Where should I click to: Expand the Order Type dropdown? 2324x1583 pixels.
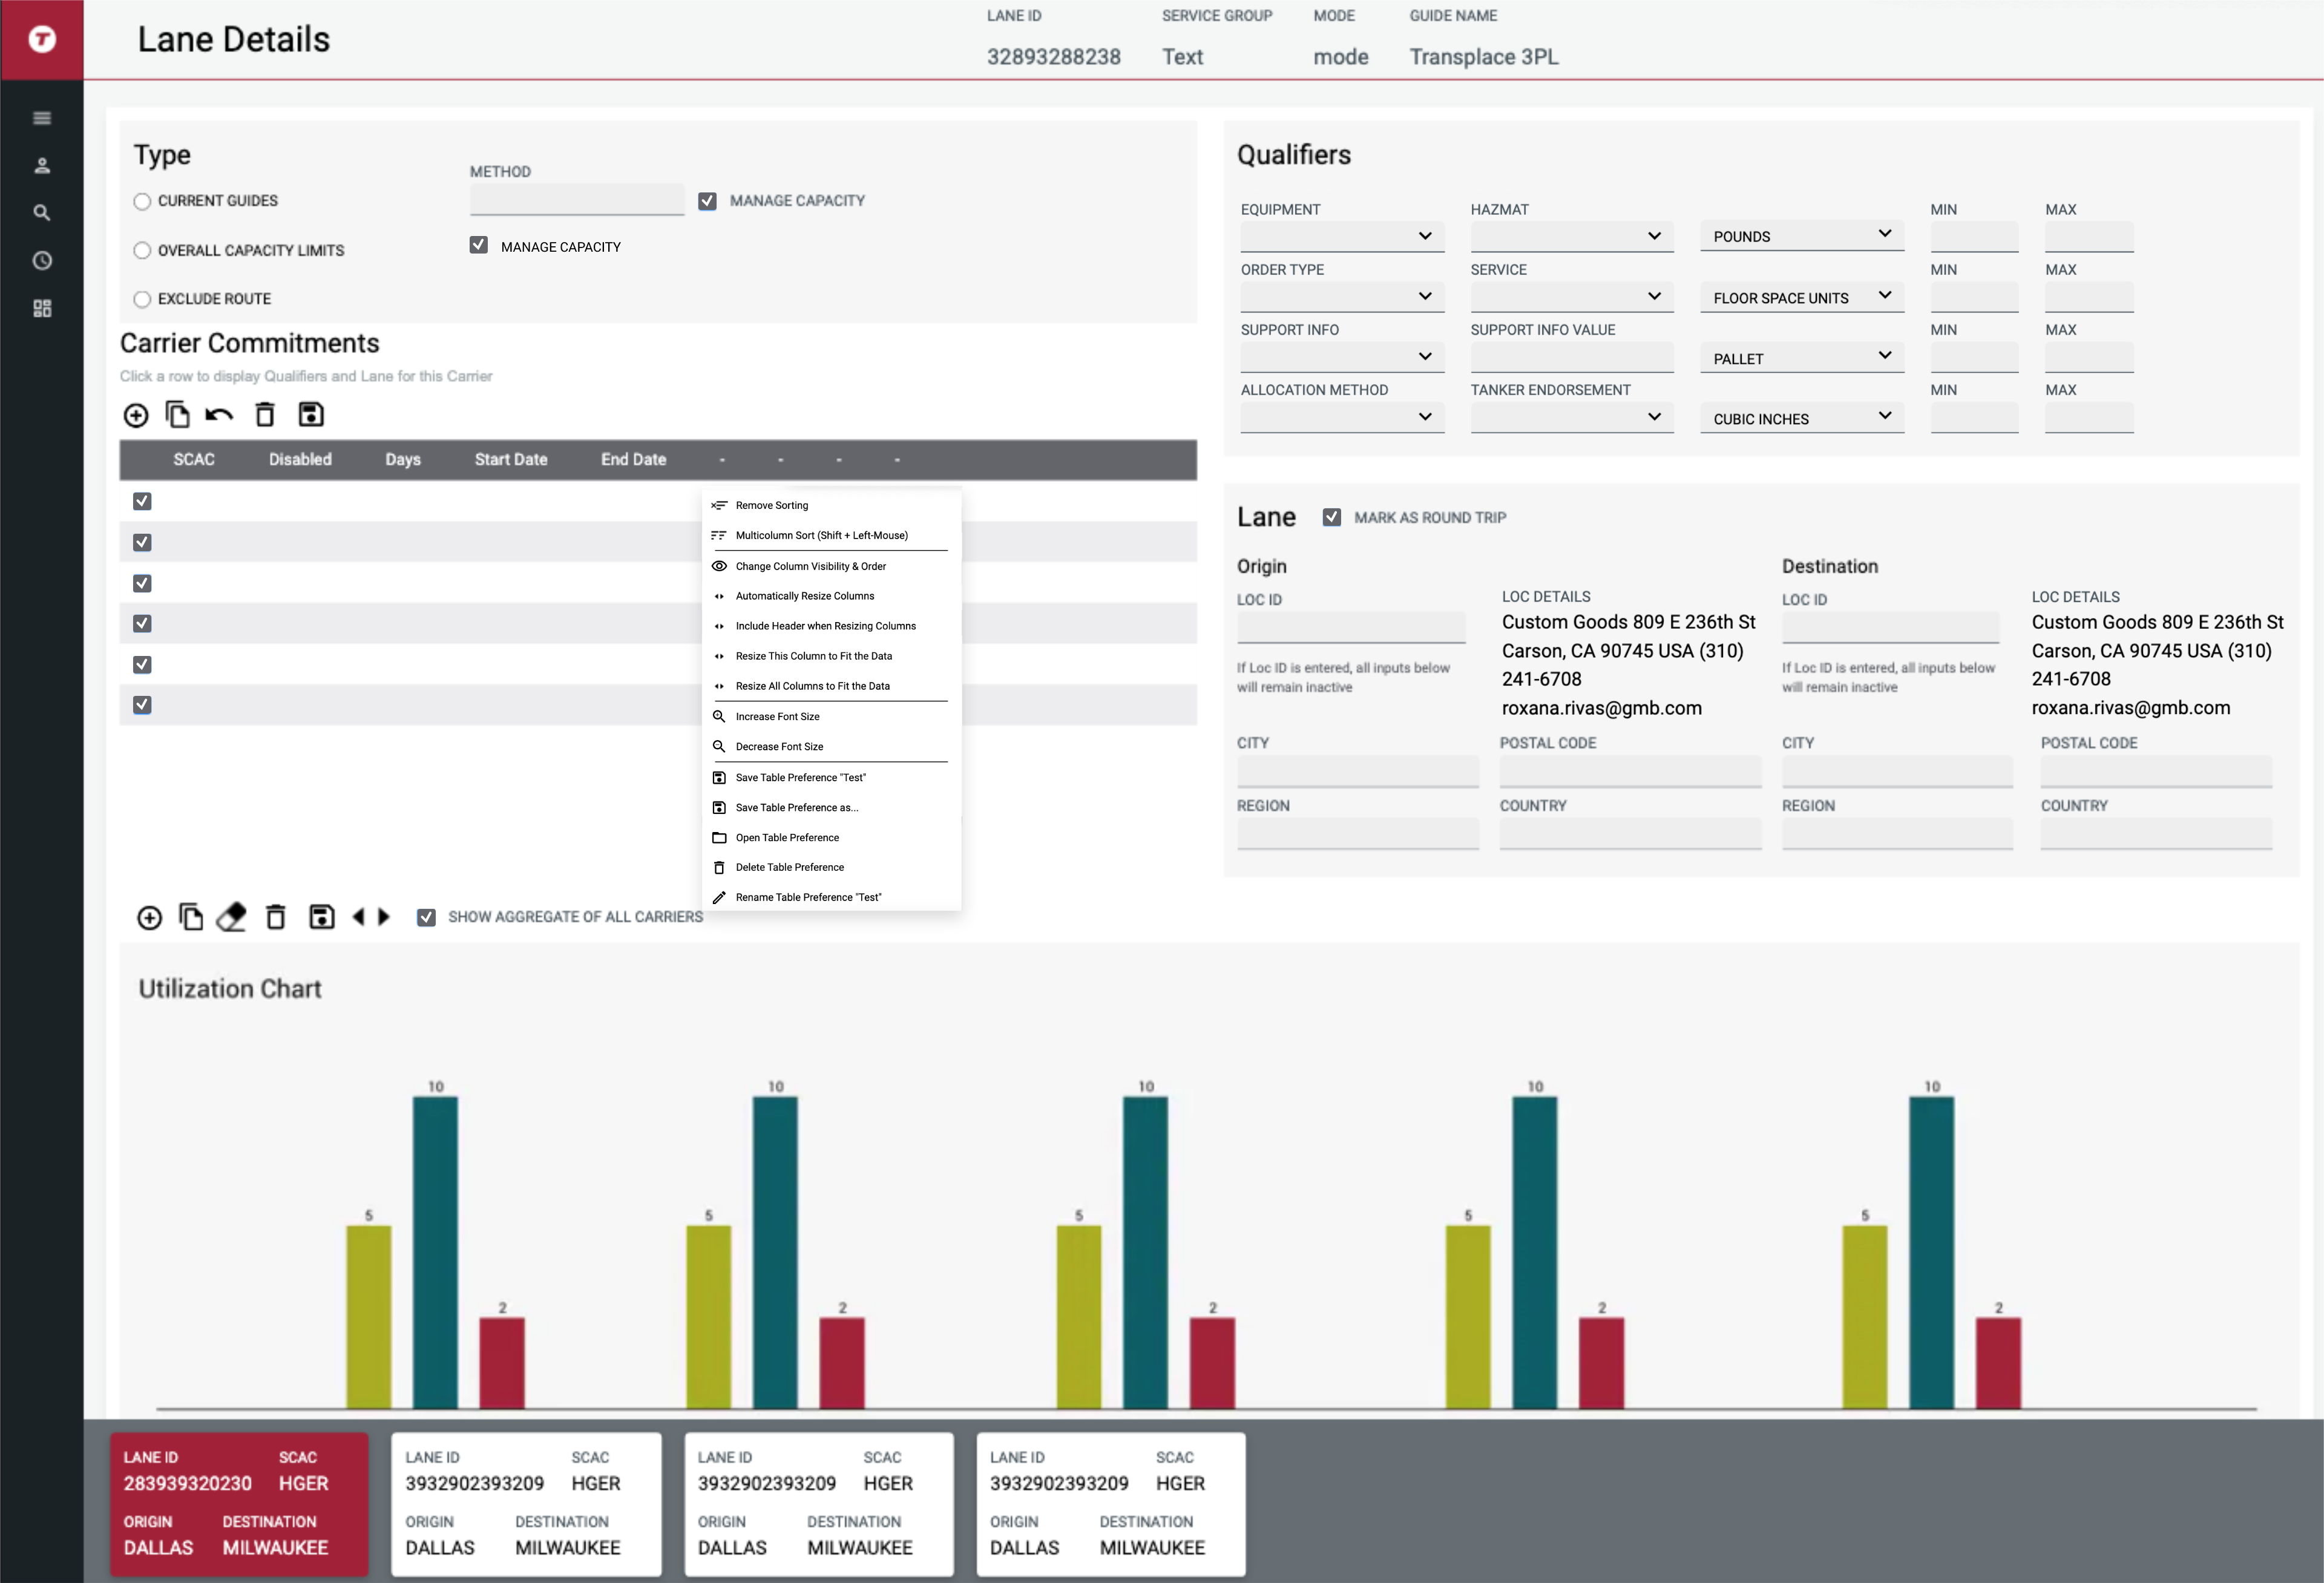tap(1342, 296)
